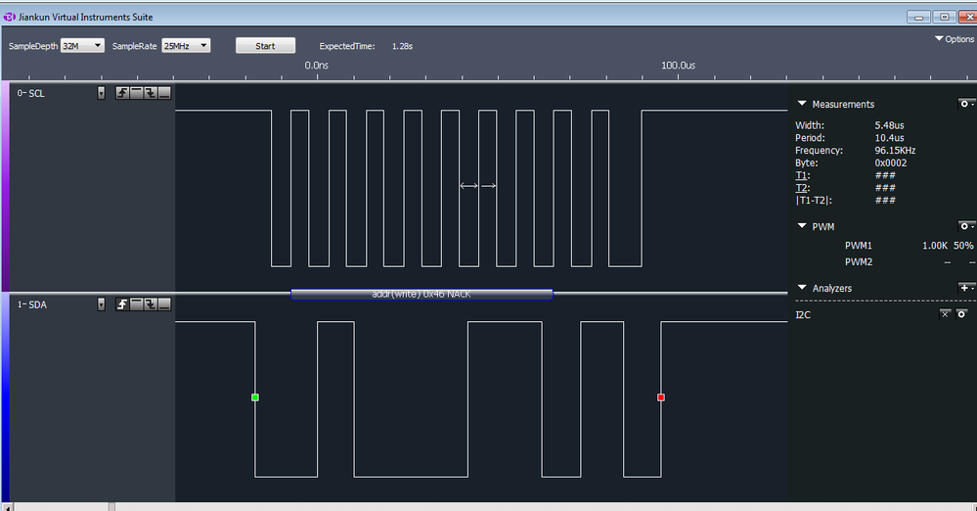Viewport: 977px width, 511px height.
Task: Click Frequency value 96.15KHz
Action: [x=895, y=151]
